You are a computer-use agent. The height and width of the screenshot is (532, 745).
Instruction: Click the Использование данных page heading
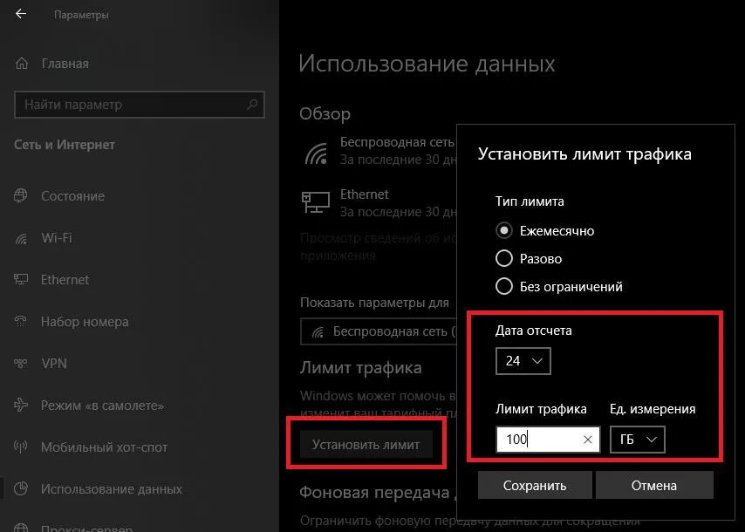tap(427, 64)
